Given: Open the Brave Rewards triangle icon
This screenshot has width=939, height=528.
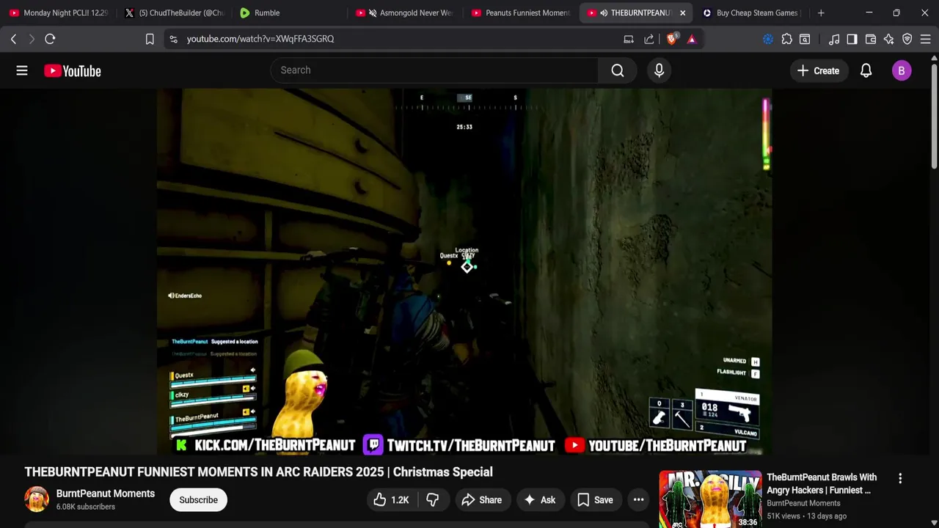Looking at the screenshot, I should tap(692, 39).
